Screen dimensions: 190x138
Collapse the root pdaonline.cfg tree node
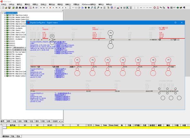tap(3, 13)
